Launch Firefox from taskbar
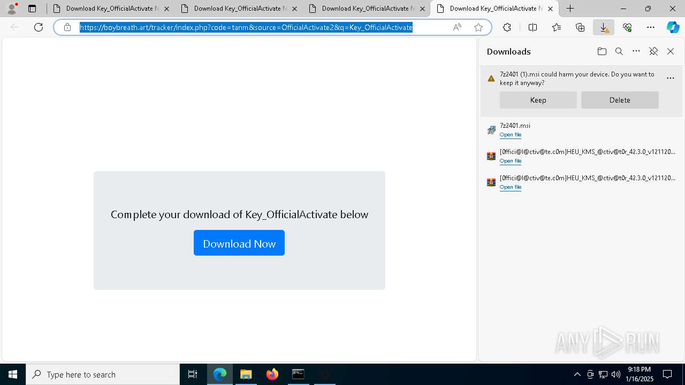Image resolution: width=685 pixels, height=385 pixels. pos(272,374)
